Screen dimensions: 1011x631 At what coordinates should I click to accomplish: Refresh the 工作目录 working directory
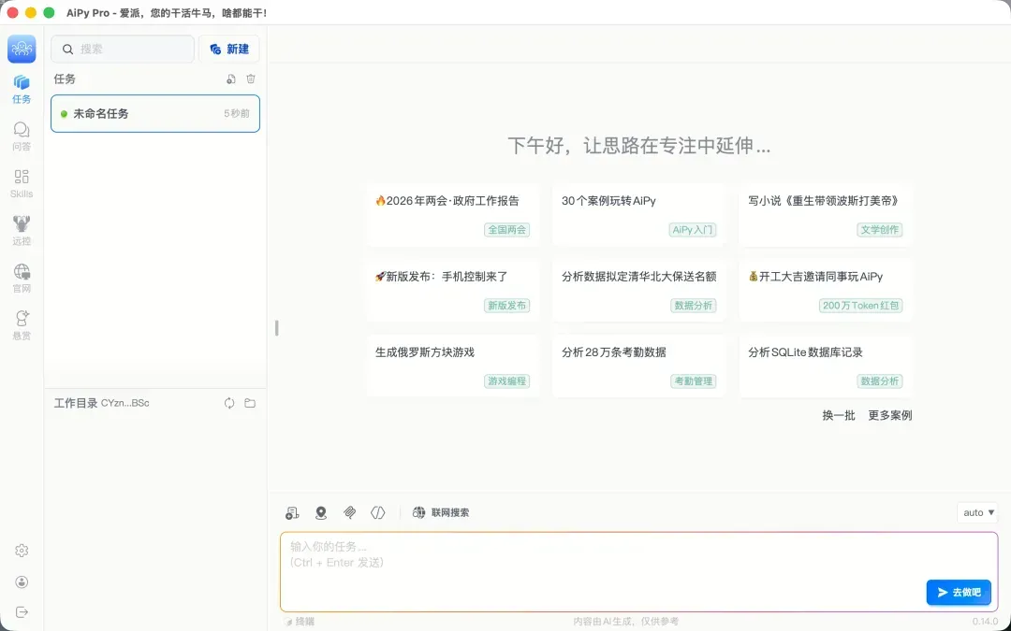(x=229, y=403)
